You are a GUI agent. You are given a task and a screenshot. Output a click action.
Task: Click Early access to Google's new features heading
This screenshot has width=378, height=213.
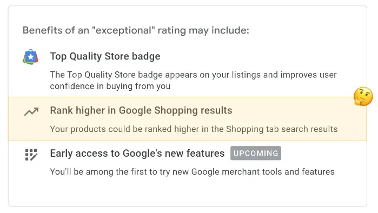[x=137, y=154]
